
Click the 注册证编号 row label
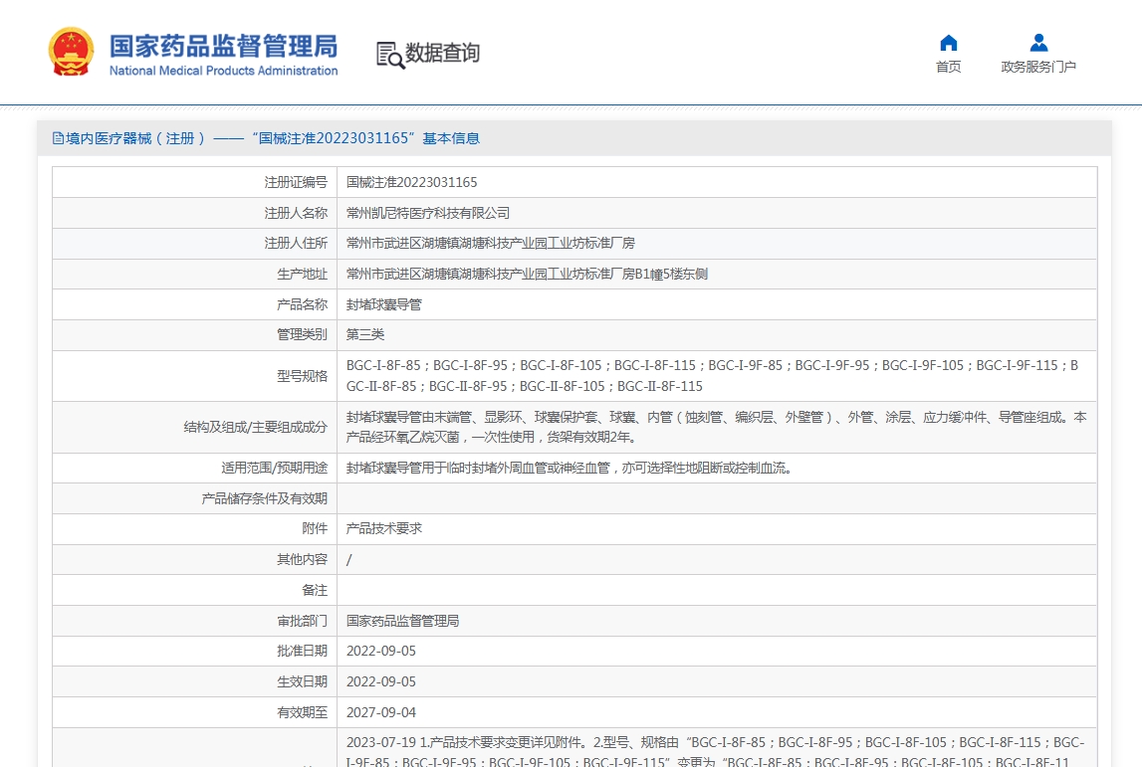pyautogui.click(x=296, y=183)
